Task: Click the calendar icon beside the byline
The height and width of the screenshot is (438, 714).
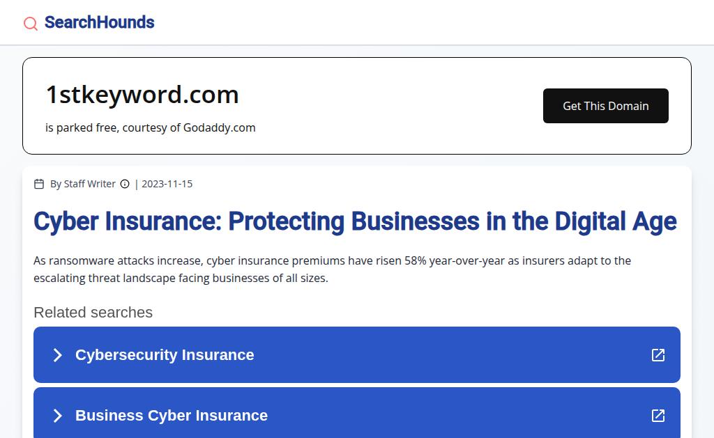Action: 39,184
